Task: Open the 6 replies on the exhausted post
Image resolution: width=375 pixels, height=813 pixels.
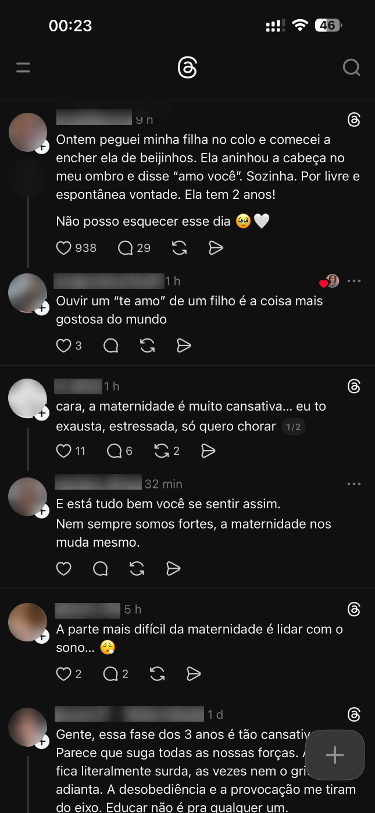Action: click(x=114, y=451)
